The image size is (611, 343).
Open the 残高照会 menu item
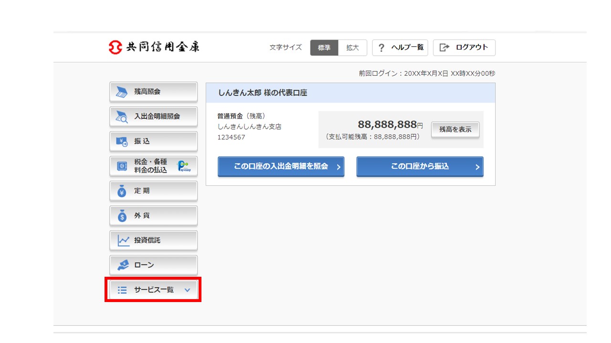coord(153,92)
